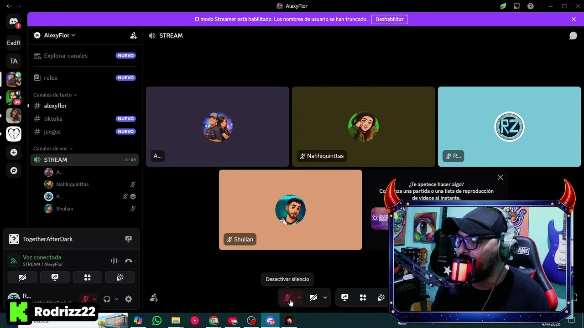Unmute microphone in call toolbar
The width and height of the screenshot is (584, 328).
point(287,297)
